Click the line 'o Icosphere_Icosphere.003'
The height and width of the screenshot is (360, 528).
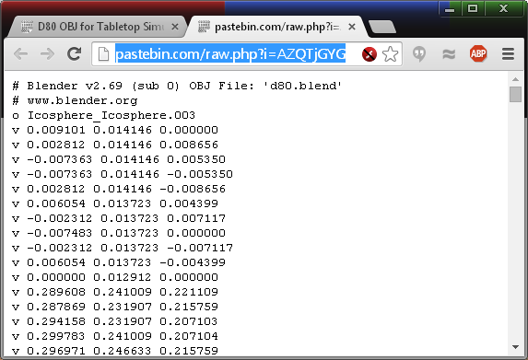point(104,115)
